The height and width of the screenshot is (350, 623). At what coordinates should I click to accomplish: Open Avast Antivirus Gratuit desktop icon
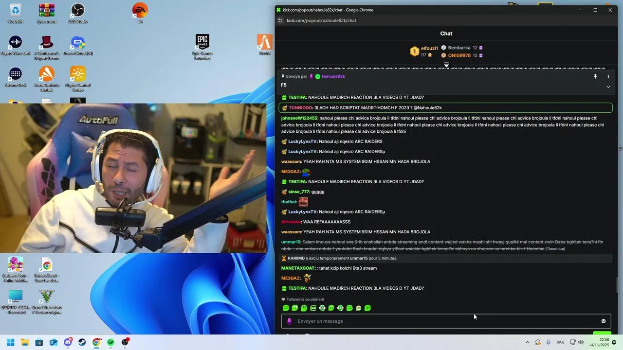coord(46,79)
